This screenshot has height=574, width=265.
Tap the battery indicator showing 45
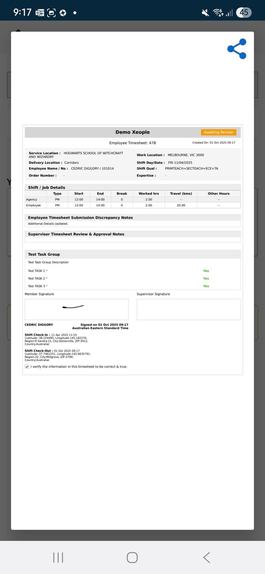pyautogui.click(x=244, y=13)
